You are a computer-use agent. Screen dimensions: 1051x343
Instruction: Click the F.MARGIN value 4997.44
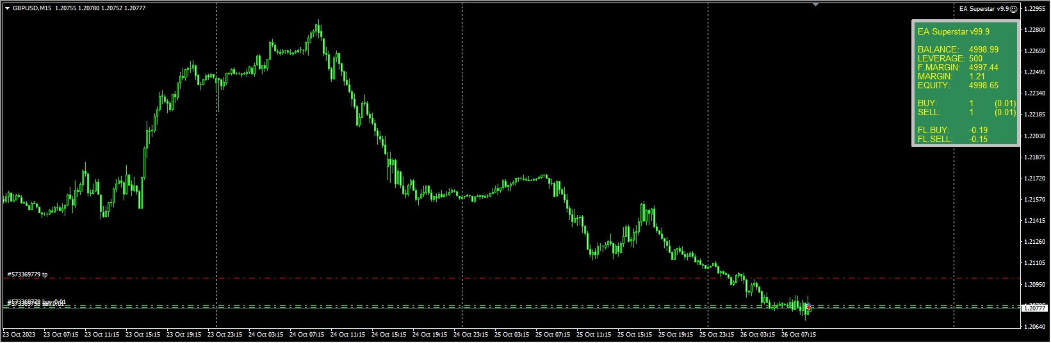[x=984, y=67]
